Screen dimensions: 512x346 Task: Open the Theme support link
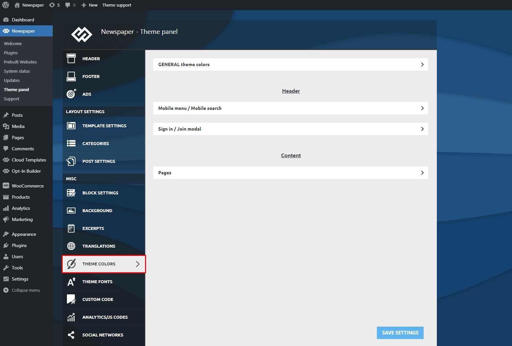(x=117, y=5)
